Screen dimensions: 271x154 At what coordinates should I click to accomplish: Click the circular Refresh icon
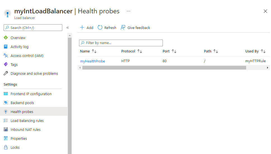tap(100, 27)
